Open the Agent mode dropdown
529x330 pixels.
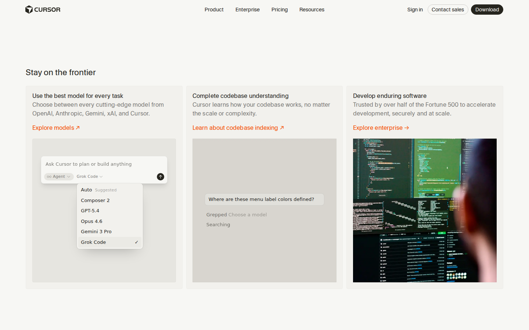click(x=59, y=176)
